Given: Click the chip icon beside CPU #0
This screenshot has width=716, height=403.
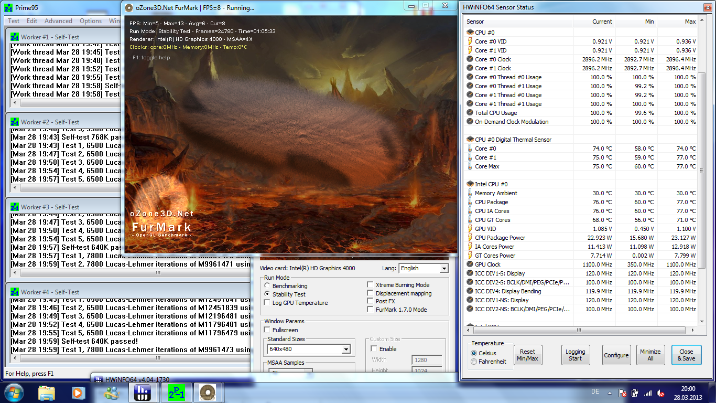Looking at the screenshot, I should (470, 33).
